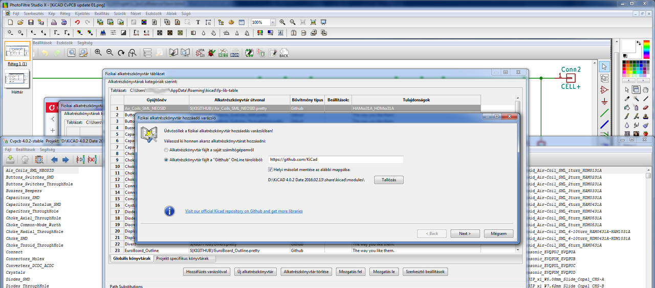The width and height of the screenshot is (655, 288).
Task: Select Capacitors_Tantalum_SMD in library list
Action: coord(33,204)
